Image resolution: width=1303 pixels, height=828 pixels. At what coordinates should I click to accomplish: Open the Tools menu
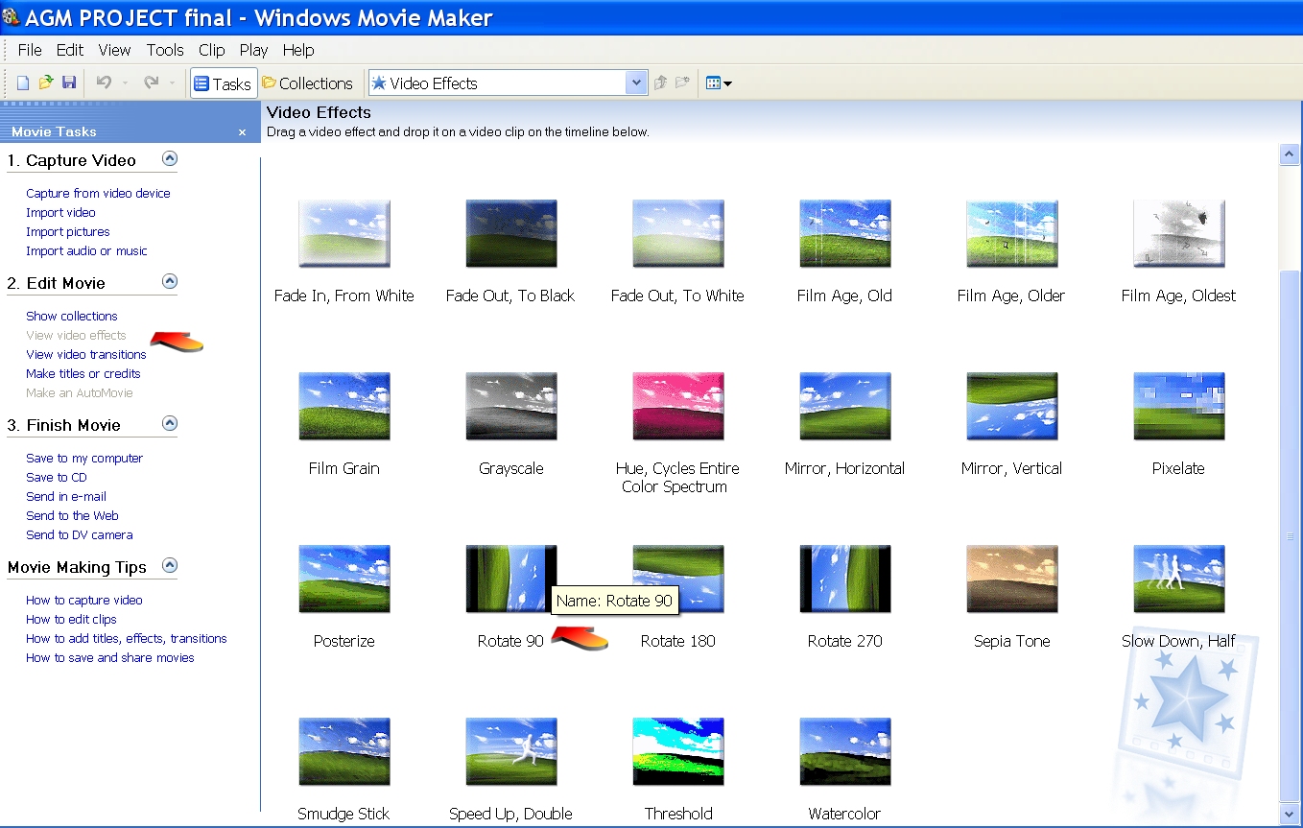(165, 50)
